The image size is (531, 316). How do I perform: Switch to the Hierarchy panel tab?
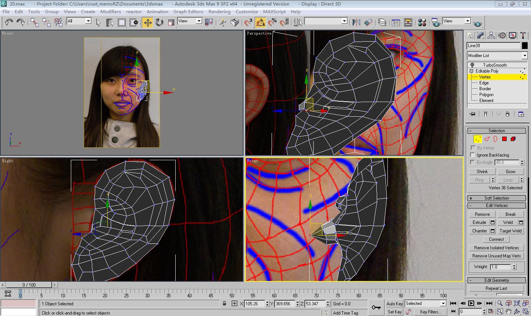click(491, 35)
